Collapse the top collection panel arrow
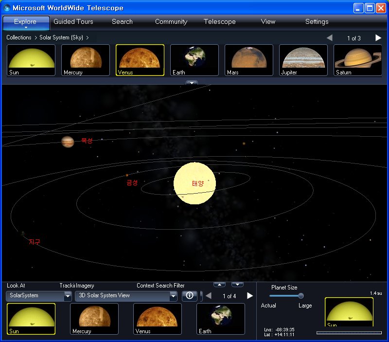The height and width of the screenshot is (342, 389). pyautogui.click(x=192, y=83)
